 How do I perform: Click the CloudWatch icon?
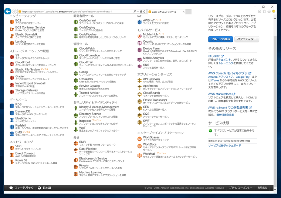[x=76, y=50]
